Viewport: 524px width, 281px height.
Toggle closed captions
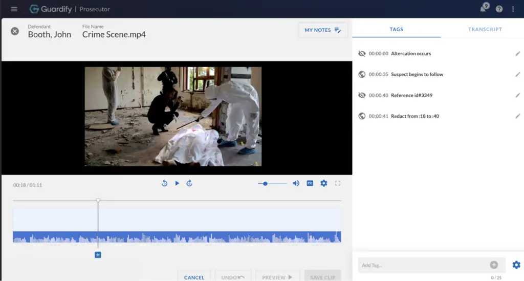[310, 183]
